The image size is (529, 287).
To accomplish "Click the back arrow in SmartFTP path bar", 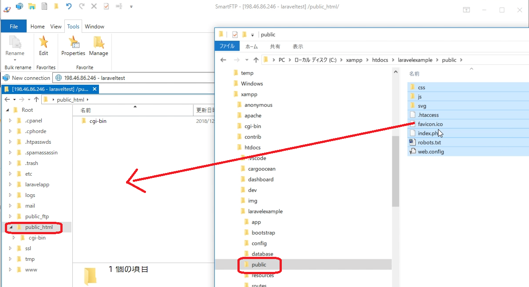I will pos(7,99).
